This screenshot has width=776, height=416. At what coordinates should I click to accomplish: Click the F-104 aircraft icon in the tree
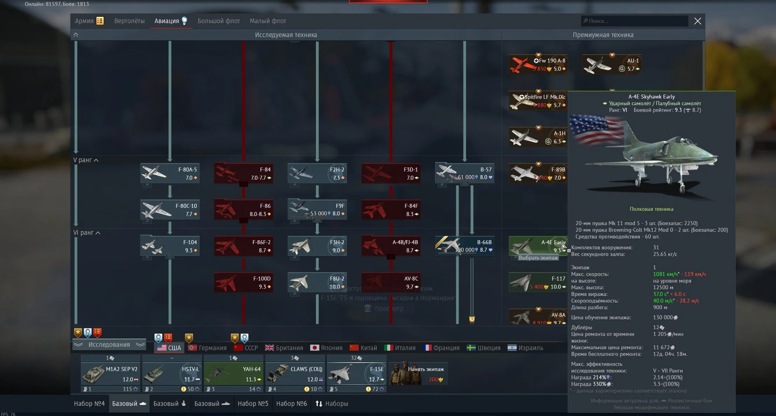[153, 246]
